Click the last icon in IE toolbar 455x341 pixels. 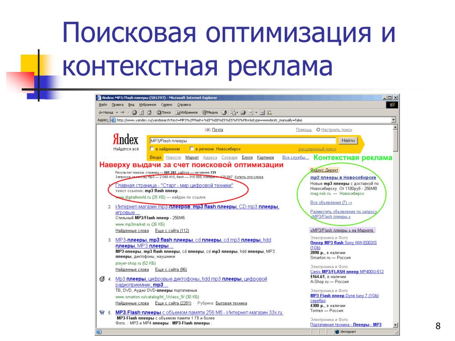[269, 112]
